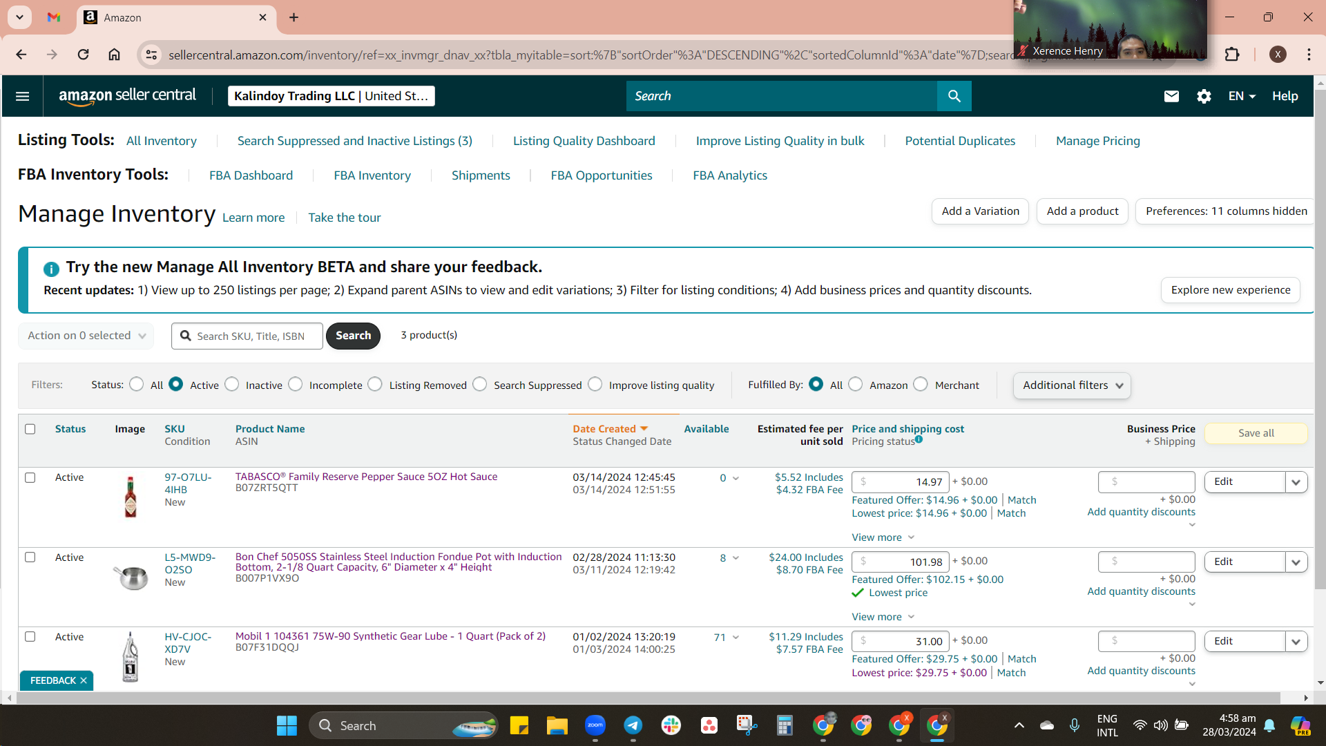This screenshot has width=1326, height=746.
Task: Select the Incomplete status radio button
Action: tap(296, 384)
